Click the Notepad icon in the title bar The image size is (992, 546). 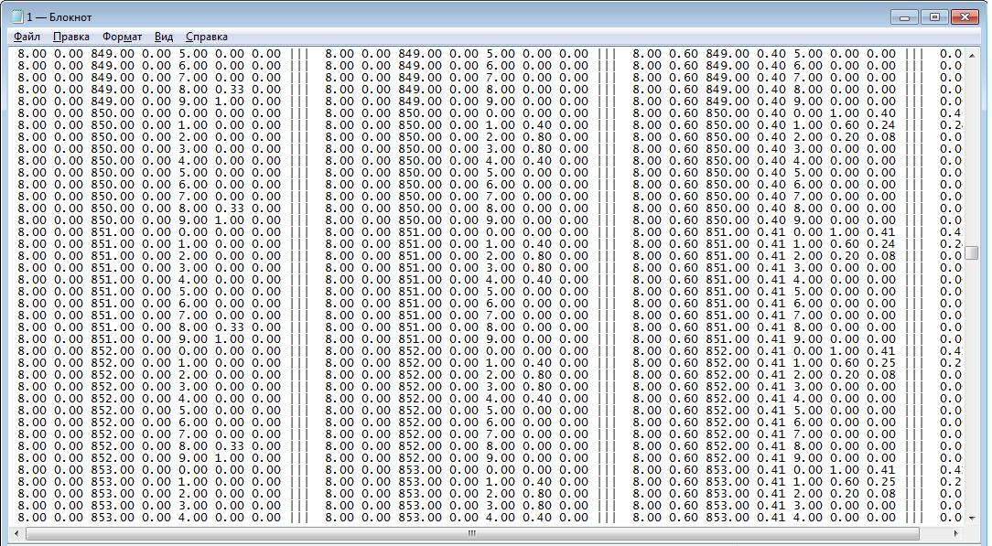click(16, 17)
